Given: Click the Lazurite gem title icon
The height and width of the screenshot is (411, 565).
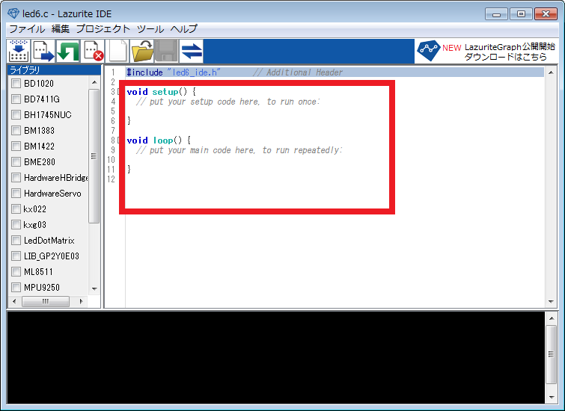Looking at the screenshot, I should (x=13, y=13).
